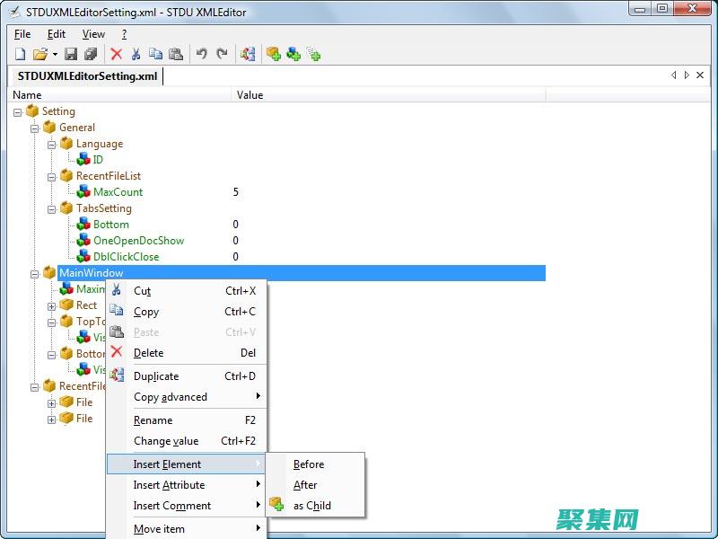Image resolution: width=718 pixels, height=539 pixels.
Task: Select 'as Child' in the Insert Element submenu
Action: tap(311, 506)
